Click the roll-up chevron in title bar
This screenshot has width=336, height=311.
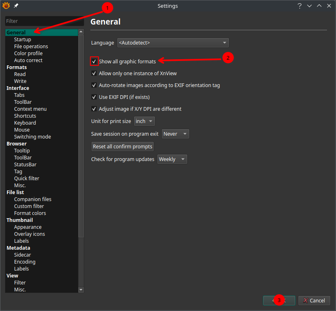pos(319,6)
